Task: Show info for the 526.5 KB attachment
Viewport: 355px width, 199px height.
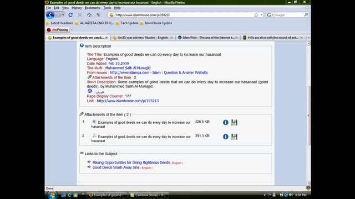Action: point(226,122)
